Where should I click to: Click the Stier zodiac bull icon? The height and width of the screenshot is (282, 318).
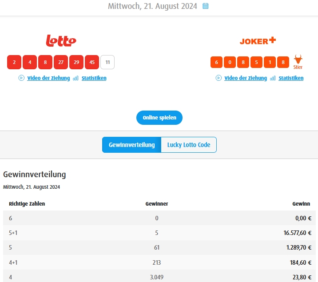tap(298, 59)
